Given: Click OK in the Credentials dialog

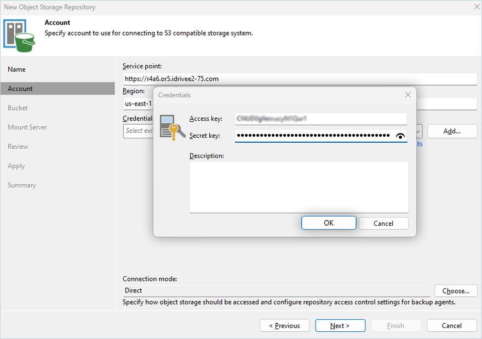Looking at the screenshot, I should 329,223.
